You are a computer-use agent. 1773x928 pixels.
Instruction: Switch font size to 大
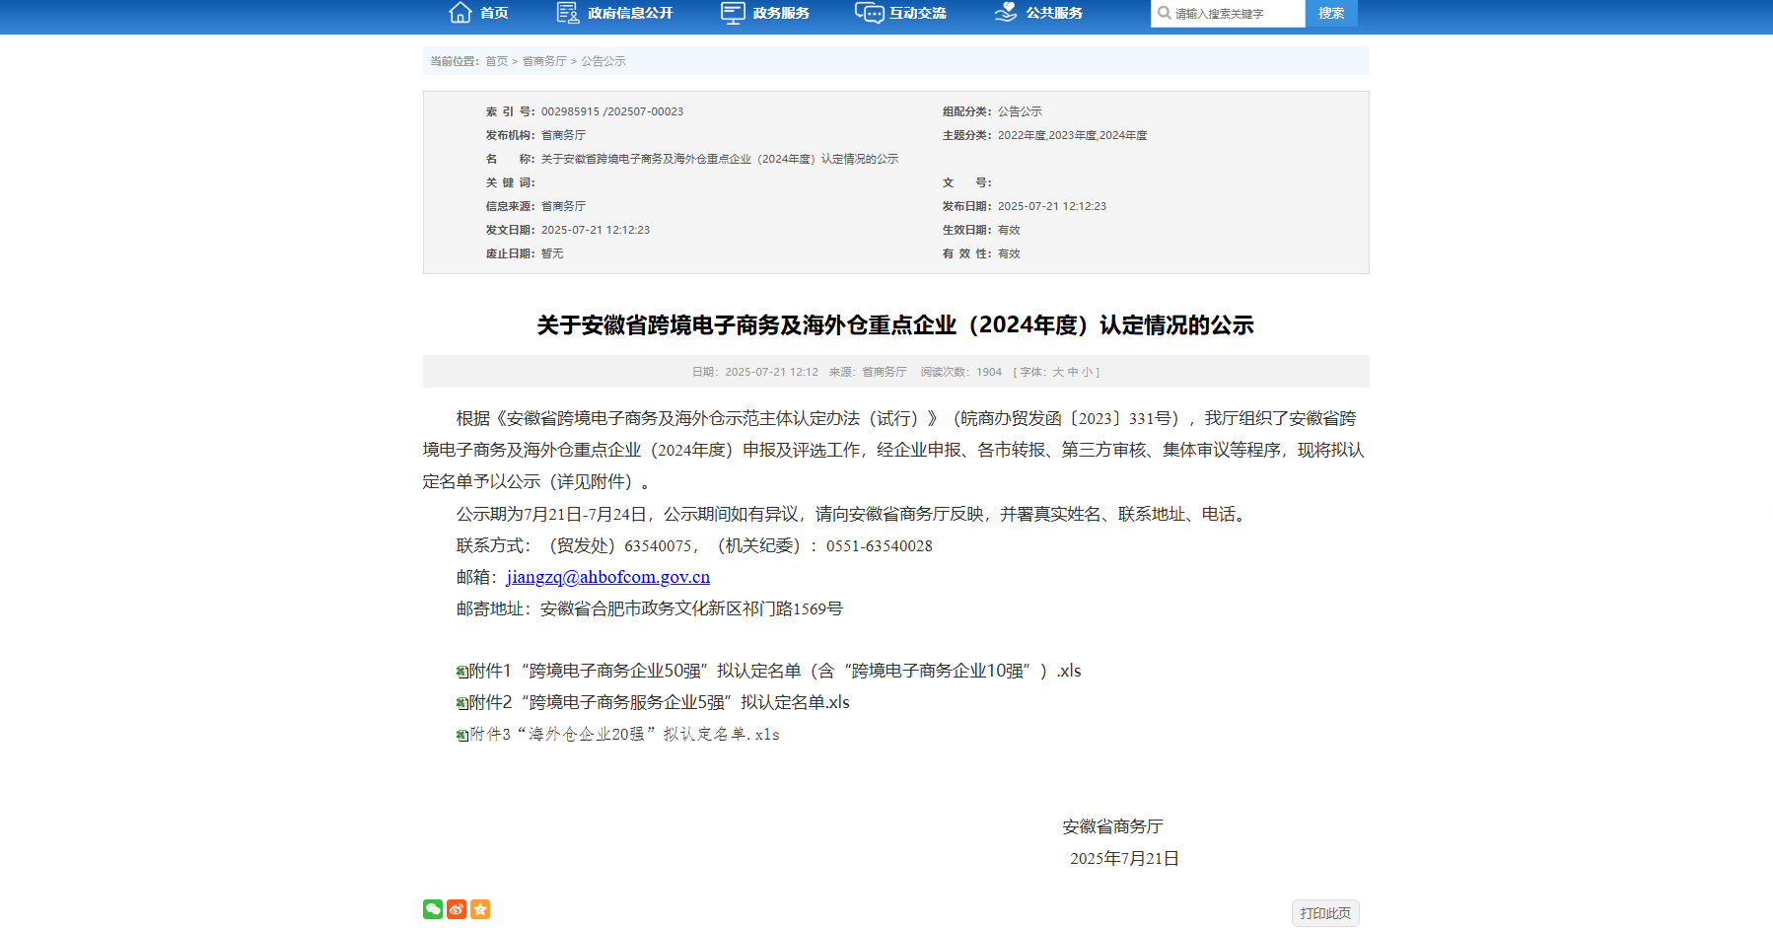(1060, 372)
